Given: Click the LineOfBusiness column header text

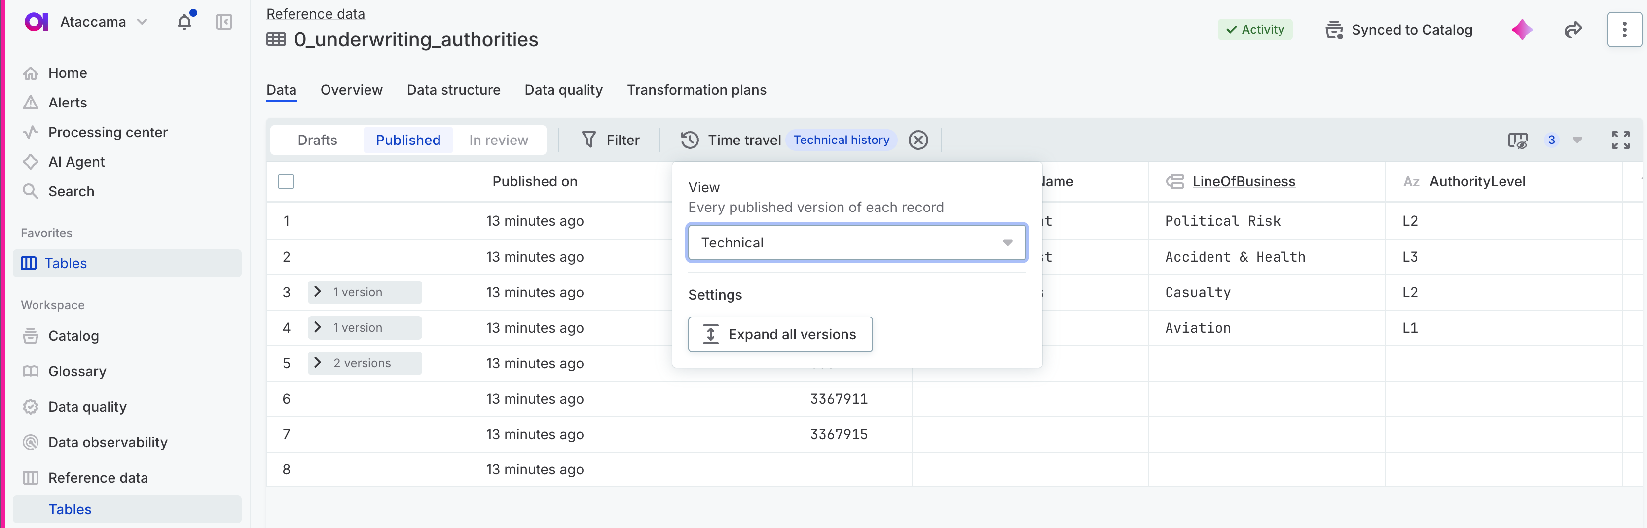Looking at the screenshot, I should point(1244,181).
